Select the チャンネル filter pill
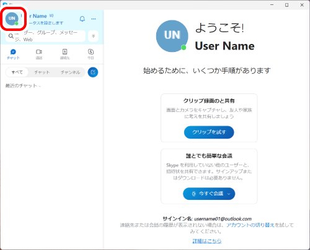 coord(70,72)
